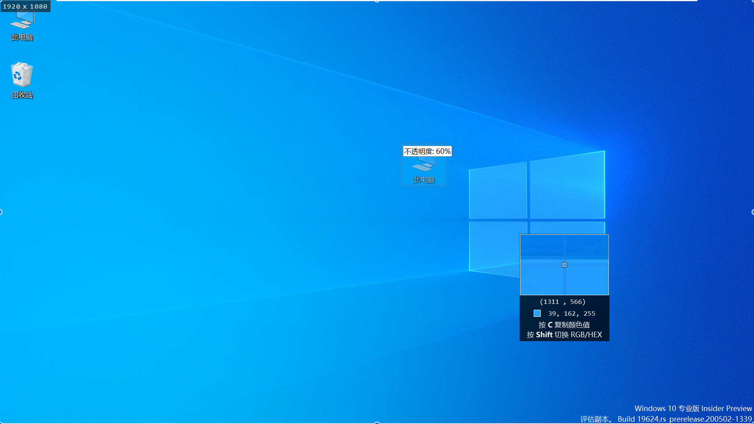Grab the right-edge selection resize handle
Screen dimensions: 754x424
point(753,212)
